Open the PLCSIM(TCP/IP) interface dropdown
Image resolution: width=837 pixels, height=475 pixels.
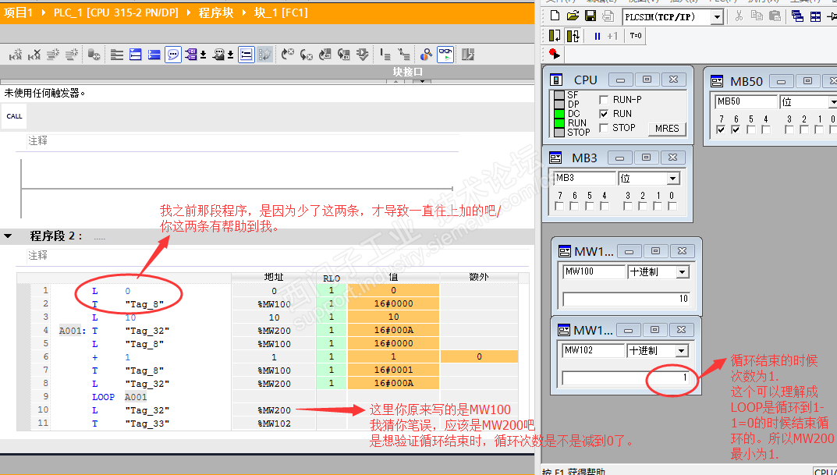[717, 17]
